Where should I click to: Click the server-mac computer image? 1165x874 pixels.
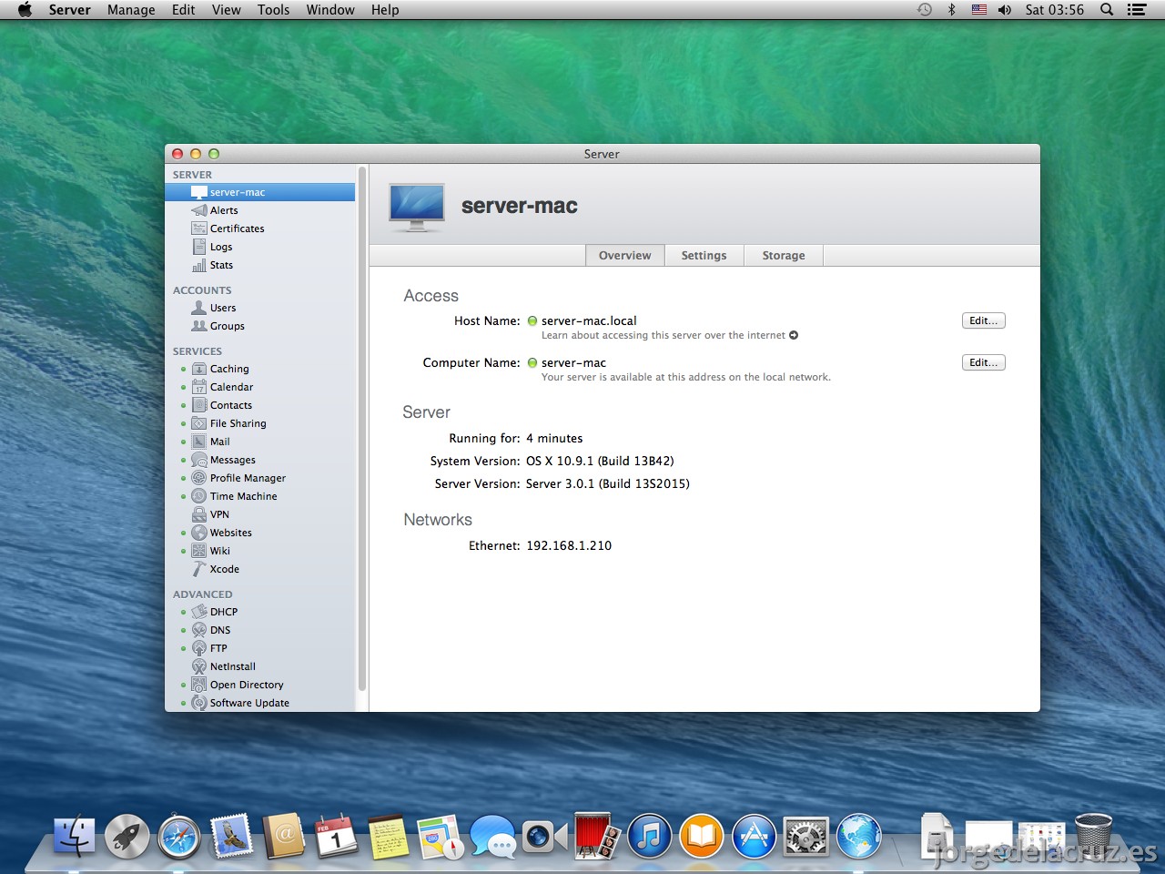click(417, 208)
